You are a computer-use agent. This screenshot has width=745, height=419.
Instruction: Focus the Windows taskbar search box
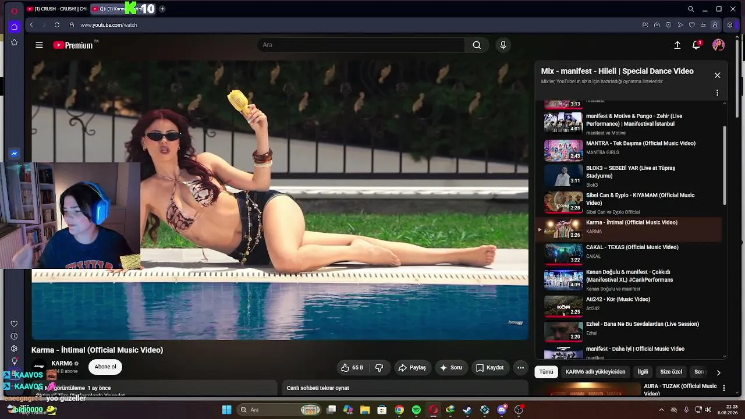(279, 410)
